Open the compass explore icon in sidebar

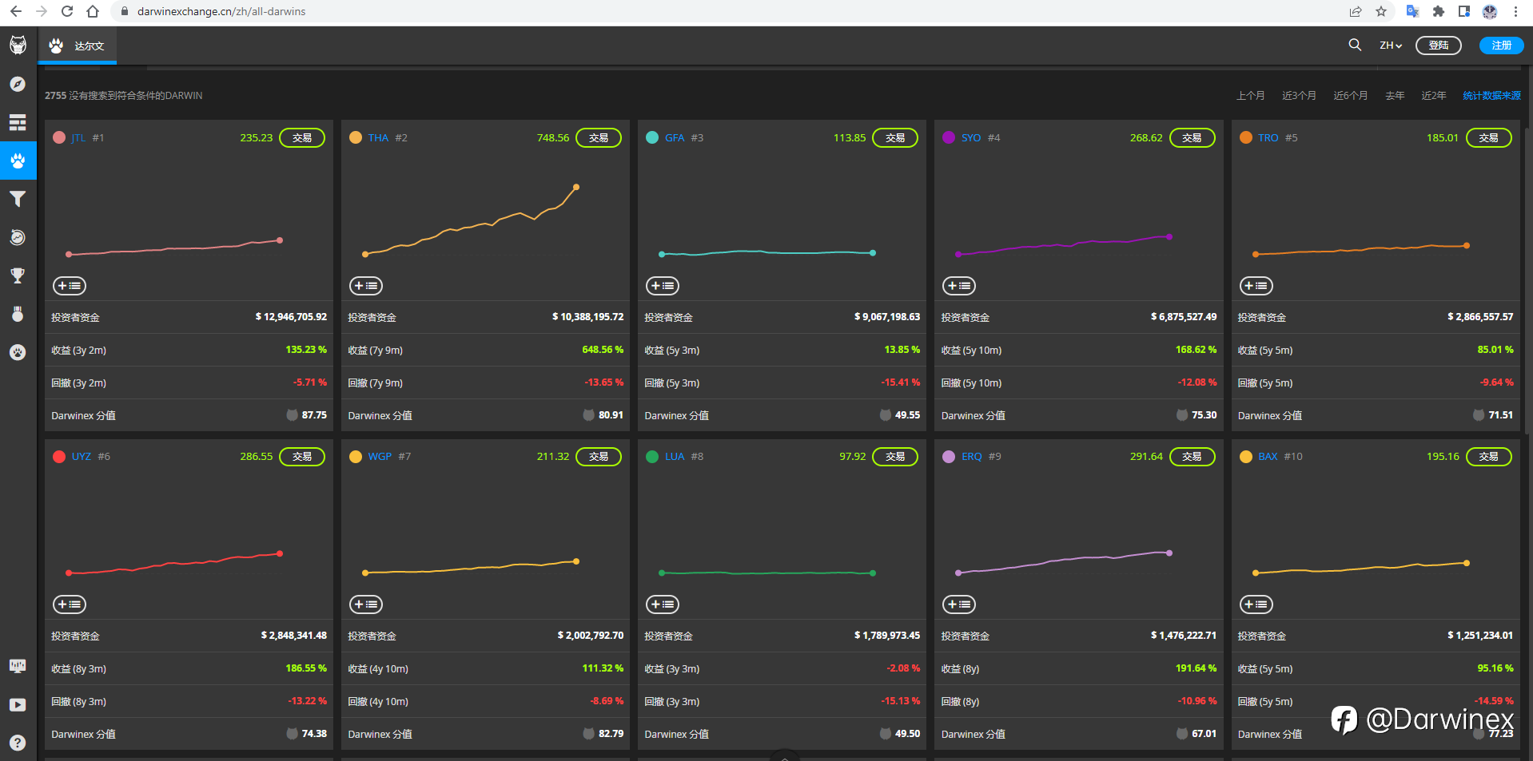point(18,84)
